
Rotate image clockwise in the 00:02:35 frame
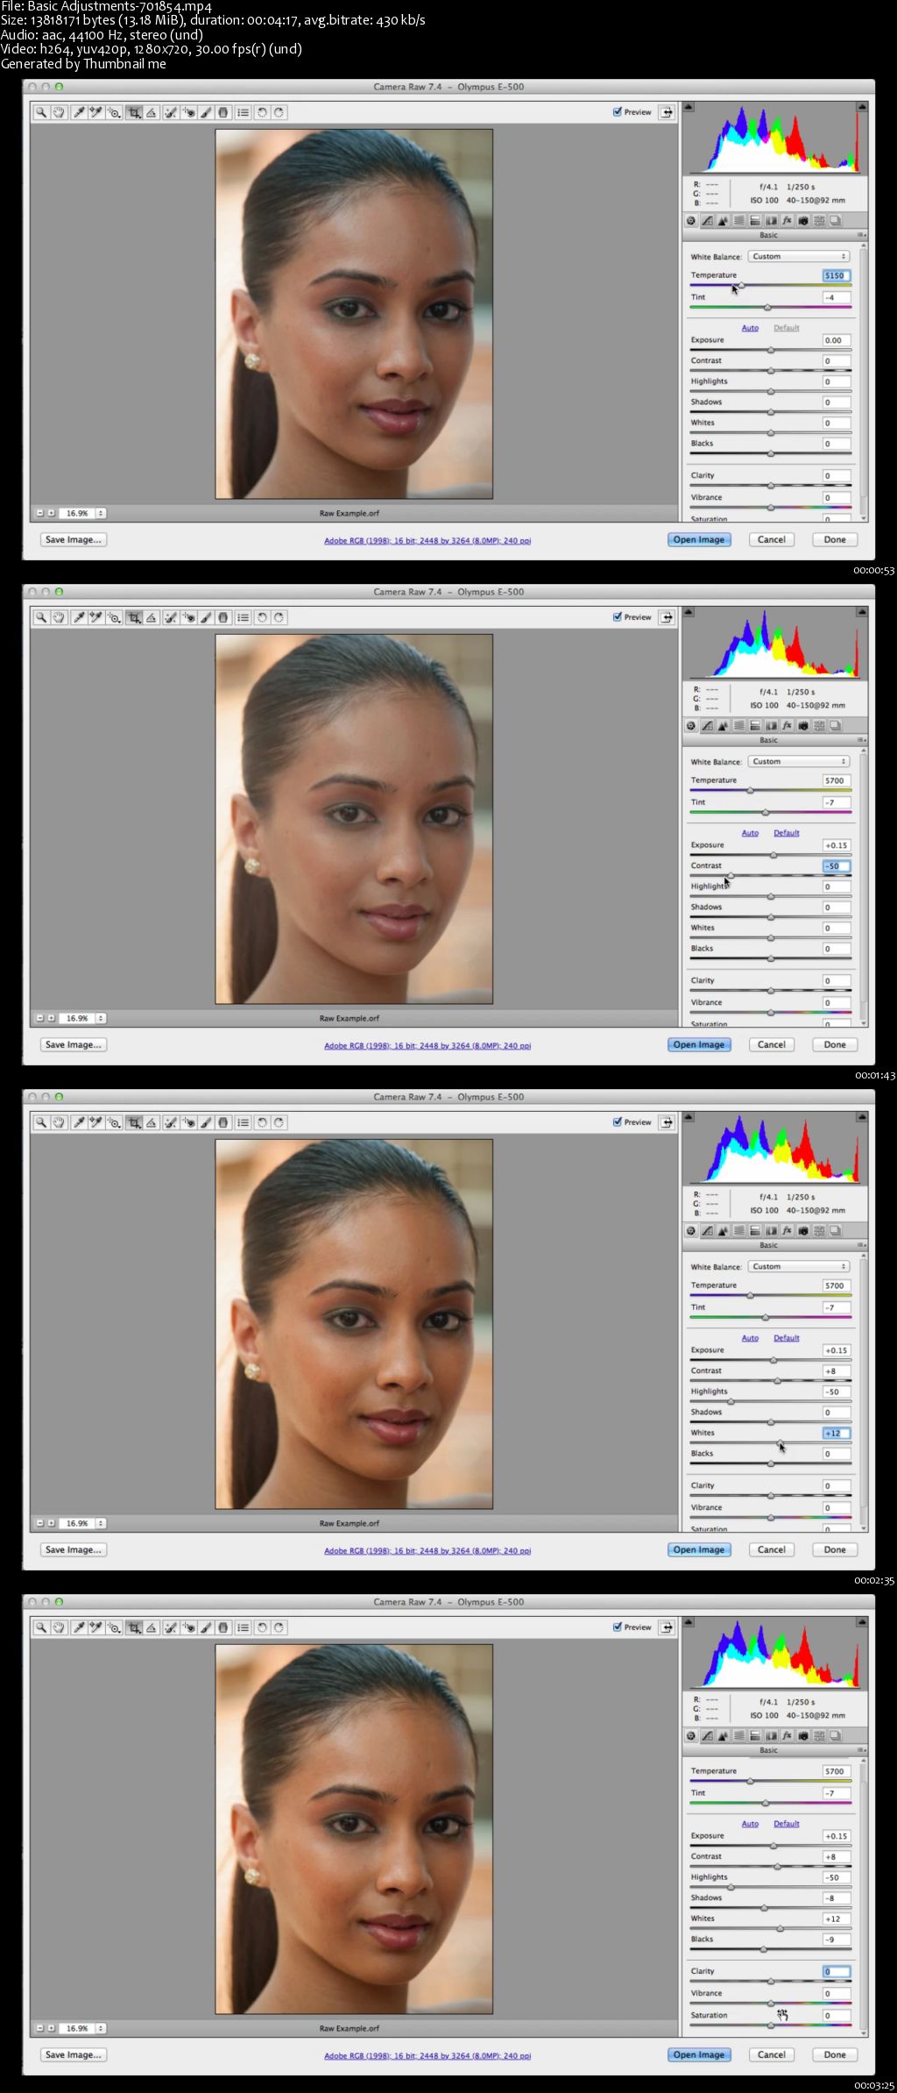point(279,1122)
